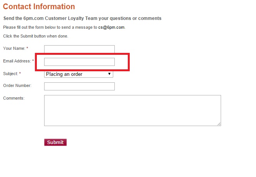Click the Email Address label
The width and height of the screenshot is (256, 177).
[17, 61]
